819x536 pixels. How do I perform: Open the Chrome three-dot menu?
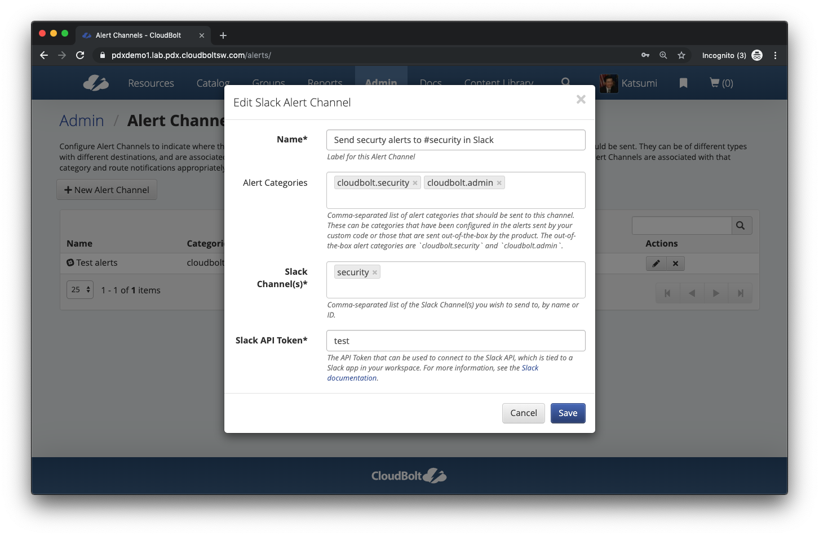click(x=775, y=55)
